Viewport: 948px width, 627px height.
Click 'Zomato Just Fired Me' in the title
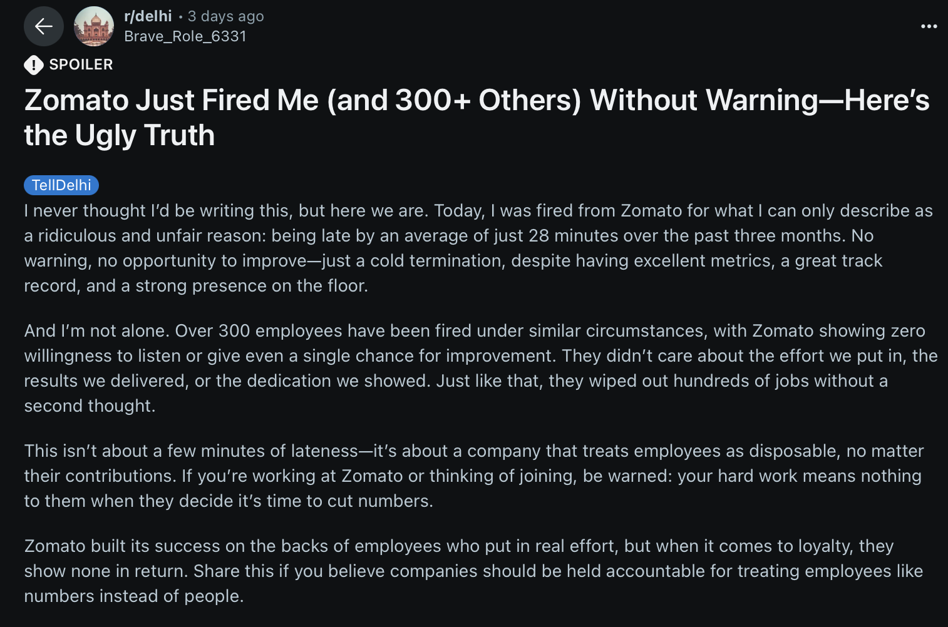click(172, 100)
